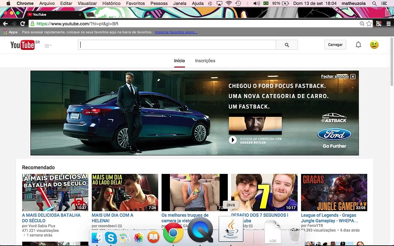Click the Ford commercial video preview thumbnail
The height and width of the screenshot is (246, 394).
tap(255, 124)
